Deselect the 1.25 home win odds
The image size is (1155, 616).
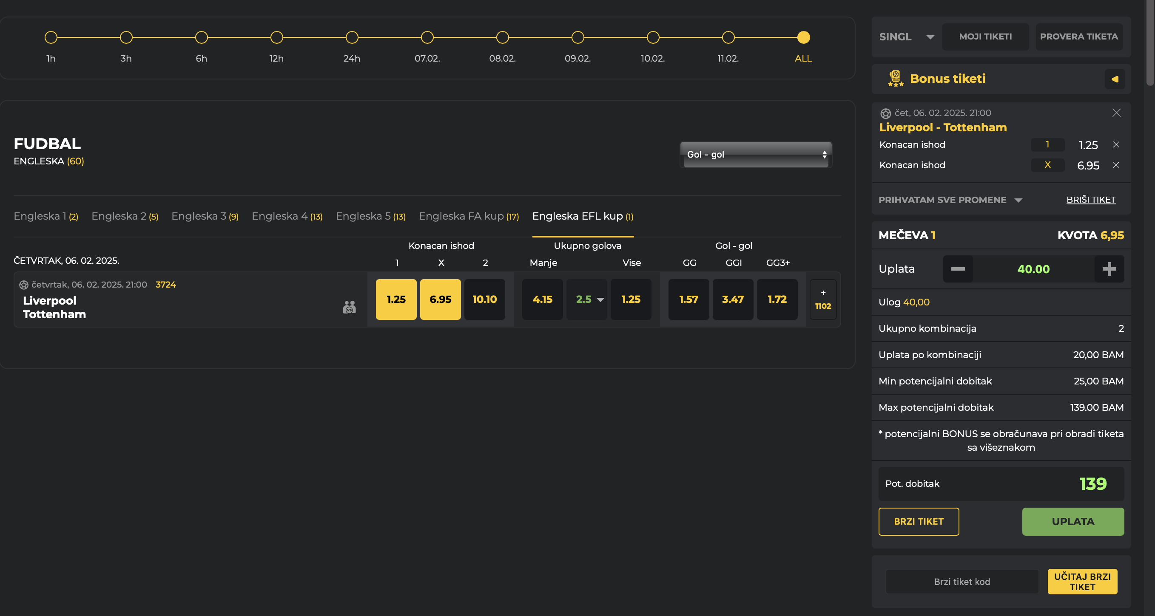pyautogui.click(x=396, y=299)
